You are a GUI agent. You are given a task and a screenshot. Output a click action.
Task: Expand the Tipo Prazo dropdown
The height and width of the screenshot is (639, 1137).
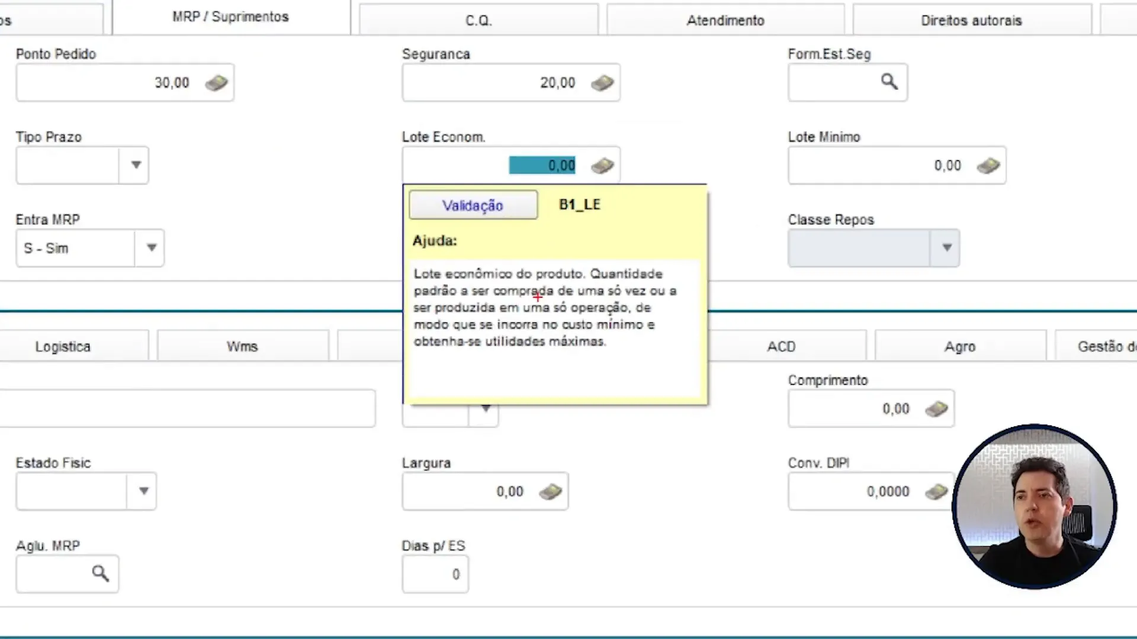pyautogui.click(x=136, y=165)
